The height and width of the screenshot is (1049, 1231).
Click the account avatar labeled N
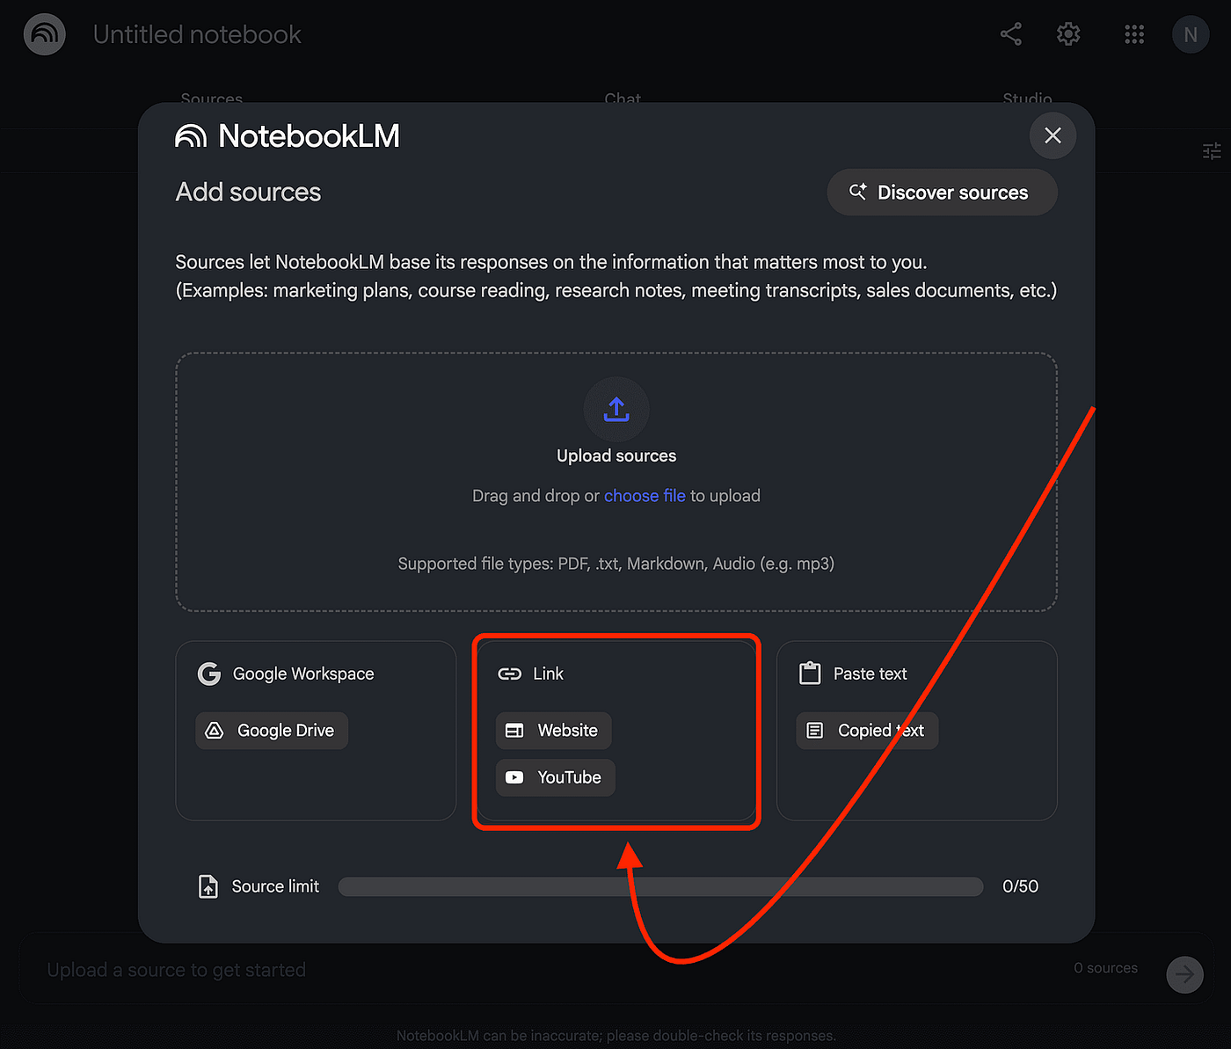1191,35
